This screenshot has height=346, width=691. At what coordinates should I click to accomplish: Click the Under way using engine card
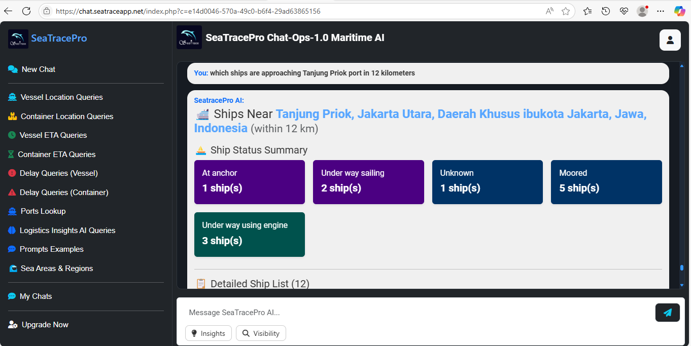[250, 235]
